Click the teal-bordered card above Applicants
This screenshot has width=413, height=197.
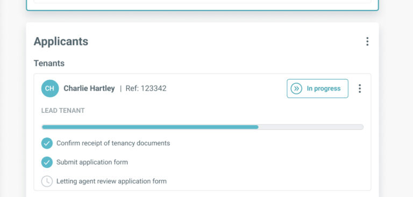click(202, 5)
